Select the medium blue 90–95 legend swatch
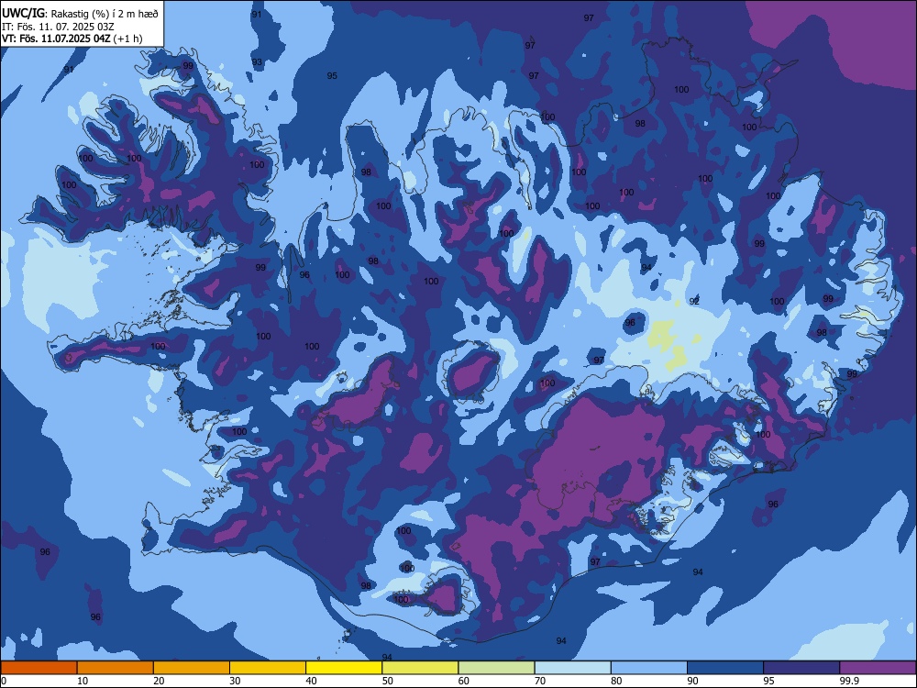 tap(725, 668)
